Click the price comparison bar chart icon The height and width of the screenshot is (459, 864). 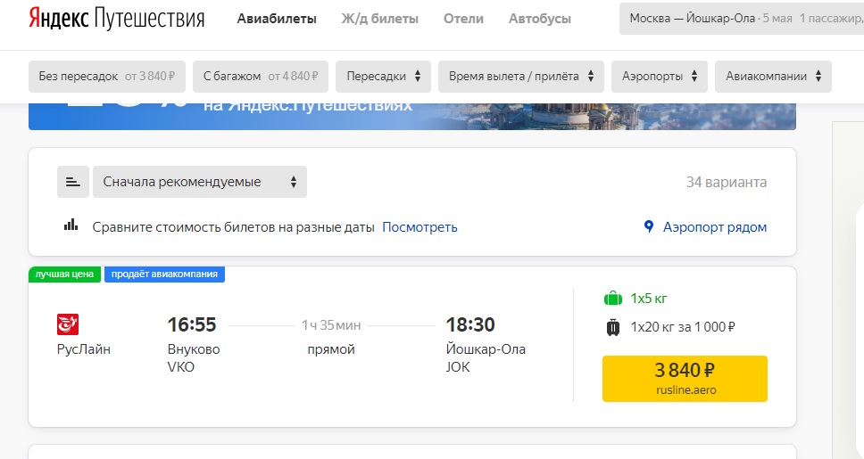(71, 225)
